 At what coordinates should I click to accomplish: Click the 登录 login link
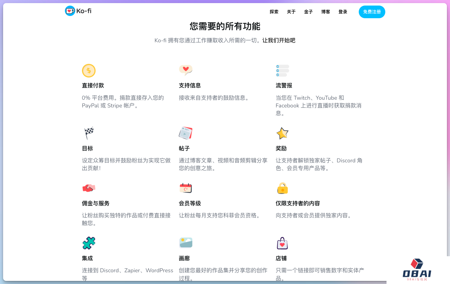(343, 12)
